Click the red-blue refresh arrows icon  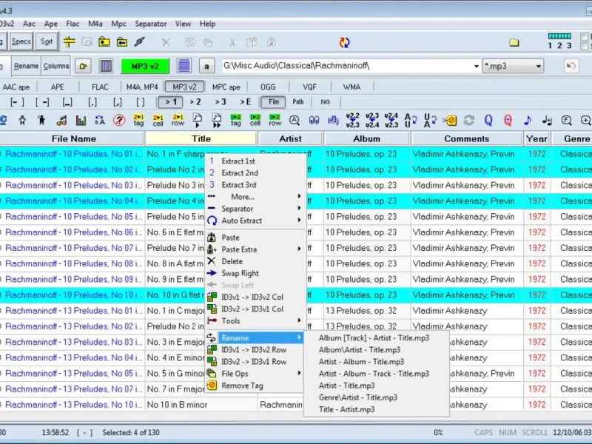point(344,42)
